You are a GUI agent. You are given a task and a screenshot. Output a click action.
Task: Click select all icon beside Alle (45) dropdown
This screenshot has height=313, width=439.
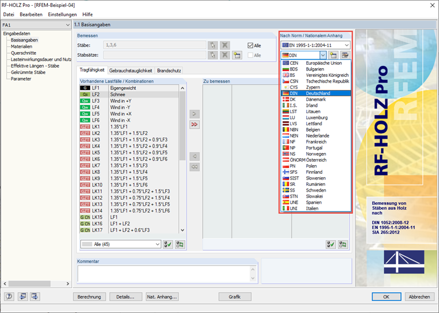tap(168, 244)
